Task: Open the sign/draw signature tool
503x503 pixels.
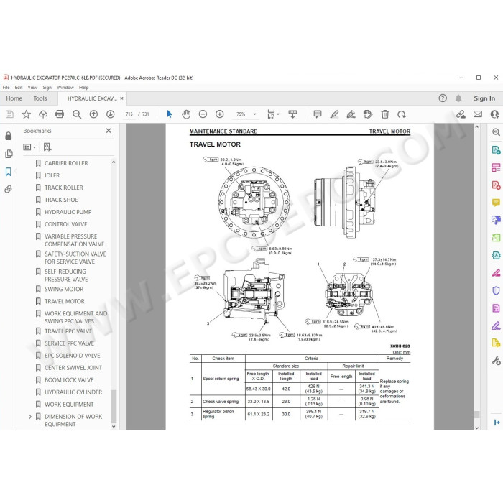Action: (x=351, y=114)
